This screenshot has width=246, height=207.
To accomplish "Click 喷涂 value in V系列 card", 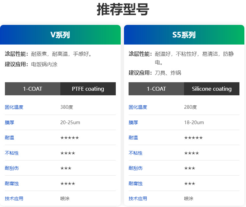I will [65, 198].
